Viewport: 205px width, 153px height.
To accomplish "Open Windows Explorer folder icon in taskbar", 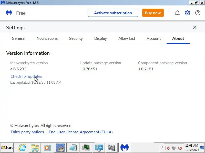I will click(x=35, y=148).
